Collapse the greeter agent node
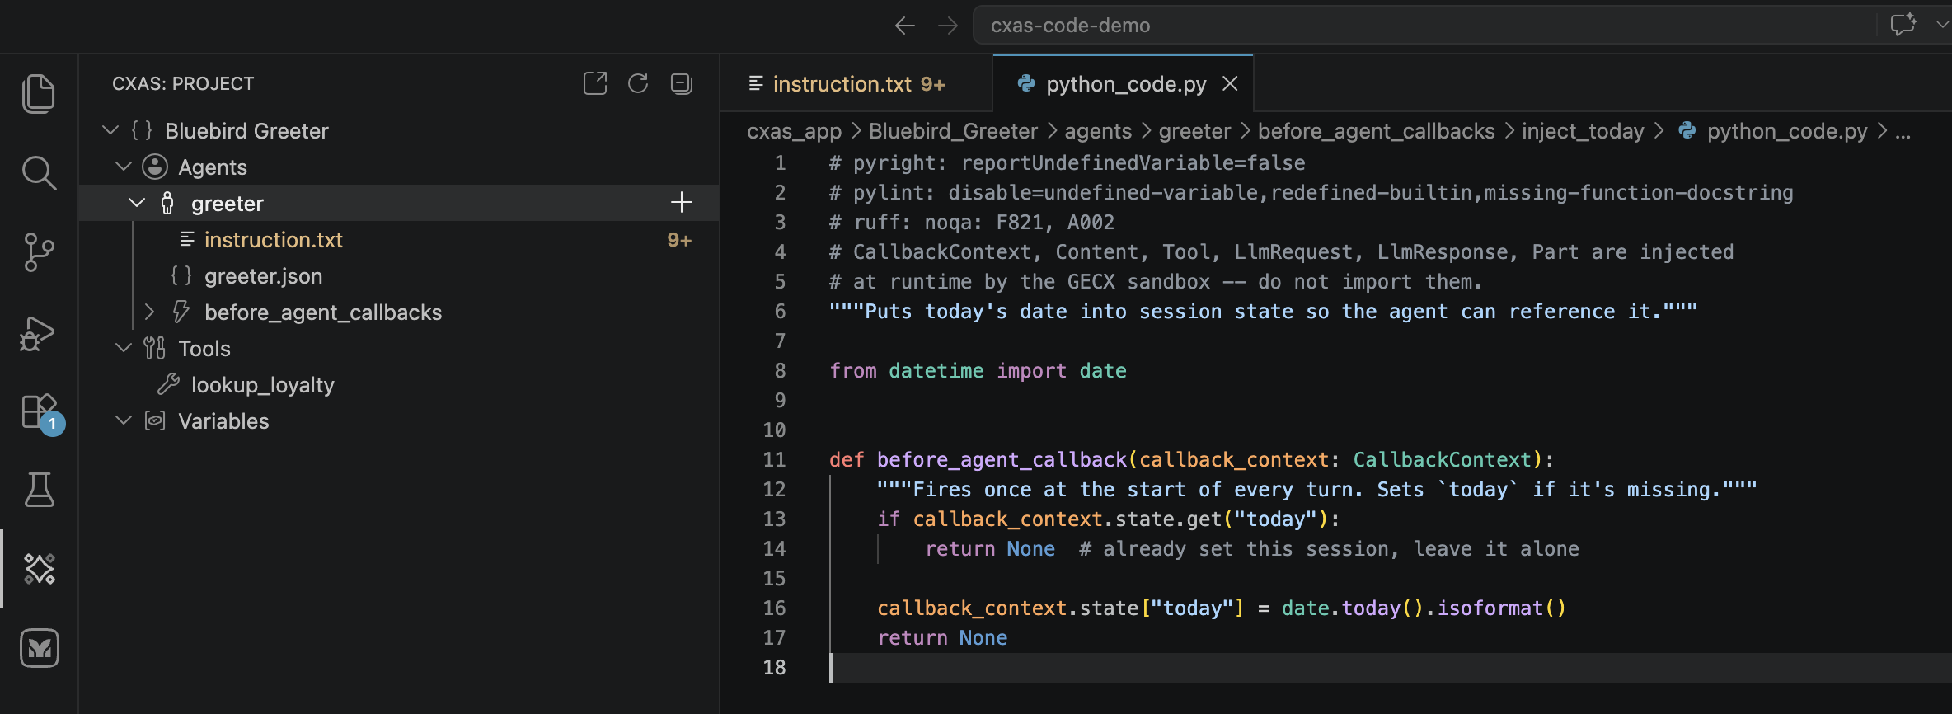Image resolution: width=1952 pixels, height=714 pixels. [x=137, y=203]
